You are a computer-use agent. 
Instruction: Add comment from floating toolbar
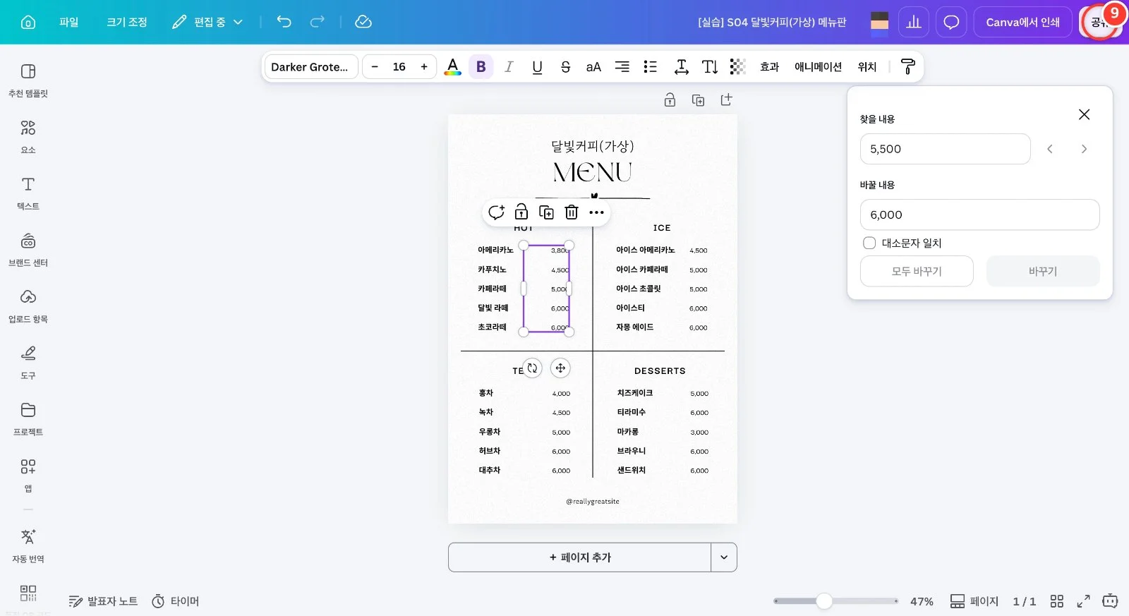496,212
